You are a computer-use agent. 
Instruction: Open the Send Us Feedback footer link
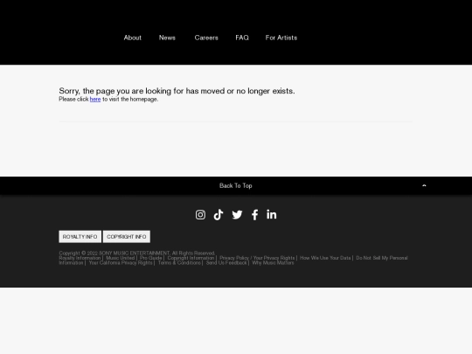[x=226, y=263]
